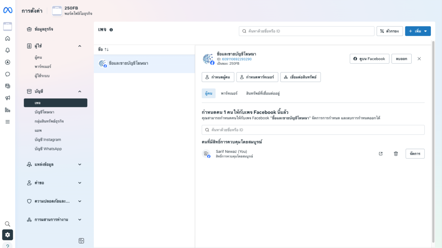The image size is (442, 248).
Task: Click the megaphone ads icon
Action: [x=8, y=98]
